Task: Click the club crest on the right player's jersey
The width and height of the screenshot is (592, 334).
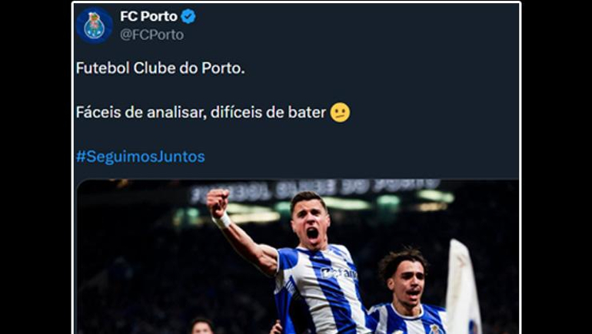Action: pyautogui.click(x=434, y=329)
